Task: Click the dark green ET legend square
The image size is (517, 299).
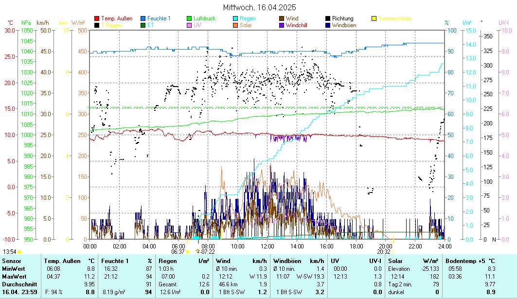Action: click(143, 25)
